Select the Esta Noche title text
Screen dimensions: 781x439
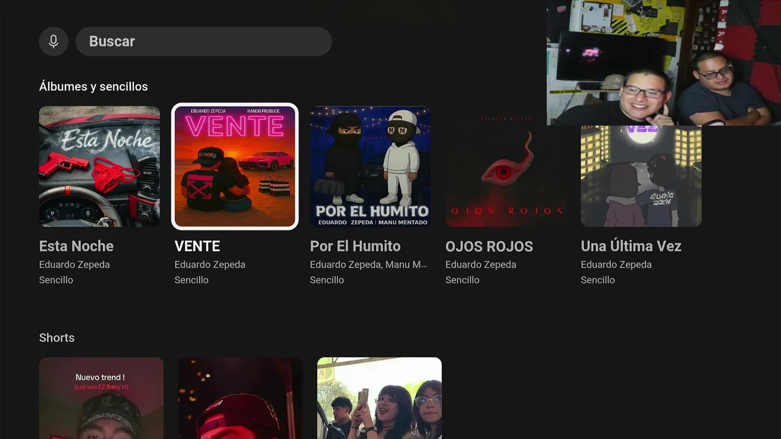(76, 246)
